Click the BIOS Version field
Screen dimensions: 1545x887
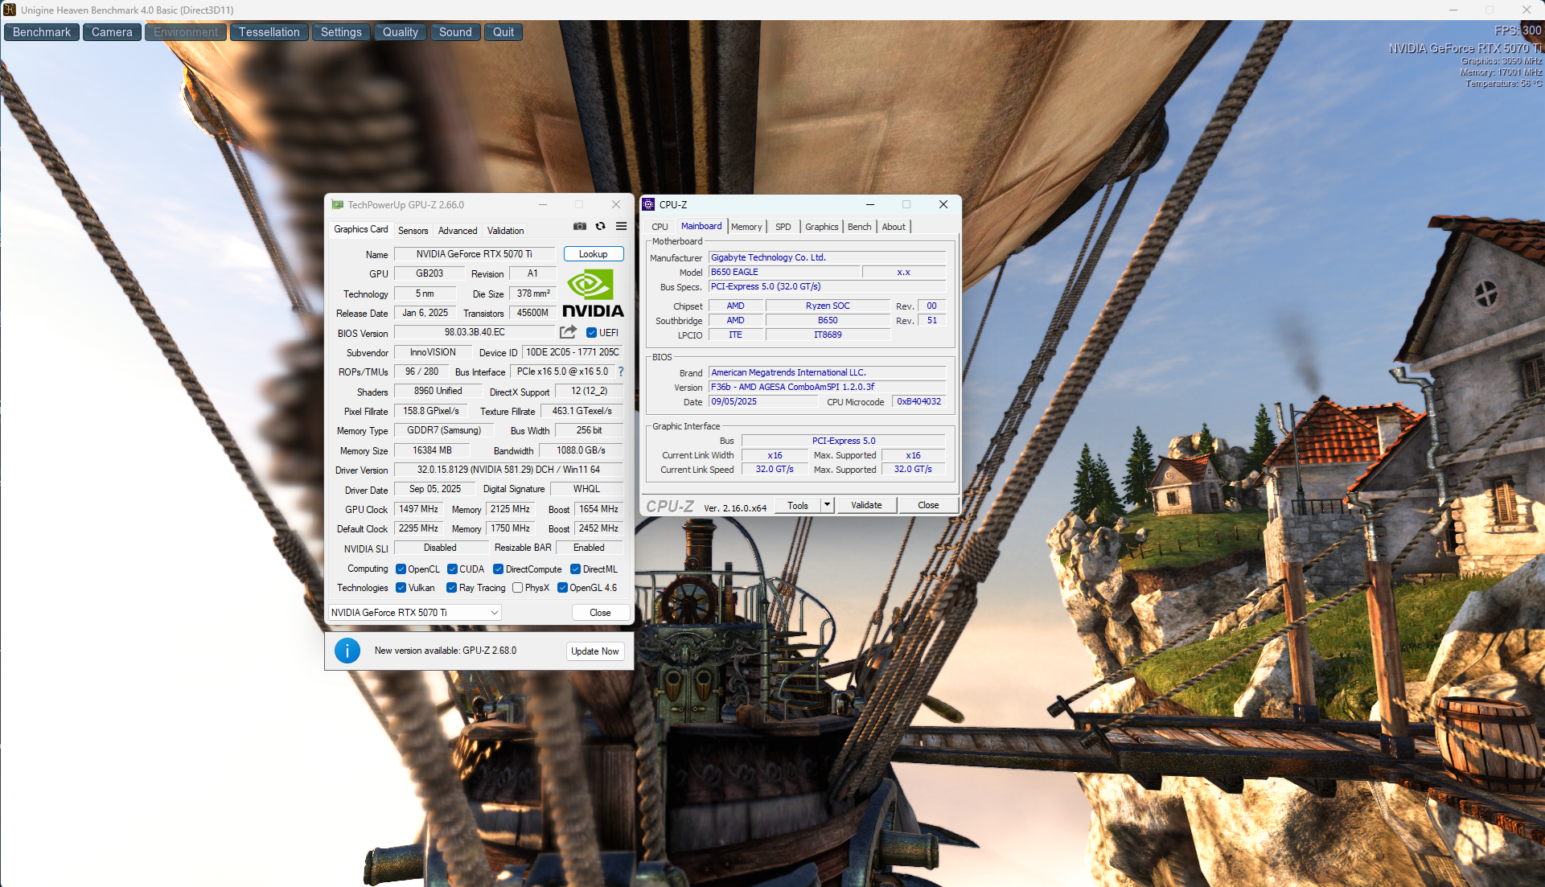coord(475,332)
